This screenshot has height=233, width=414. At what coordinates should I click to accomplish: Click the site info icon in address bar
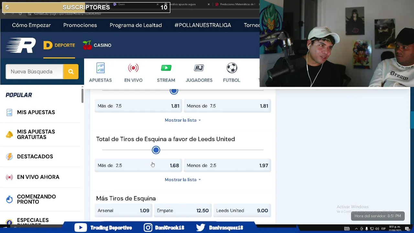[29, 14]
